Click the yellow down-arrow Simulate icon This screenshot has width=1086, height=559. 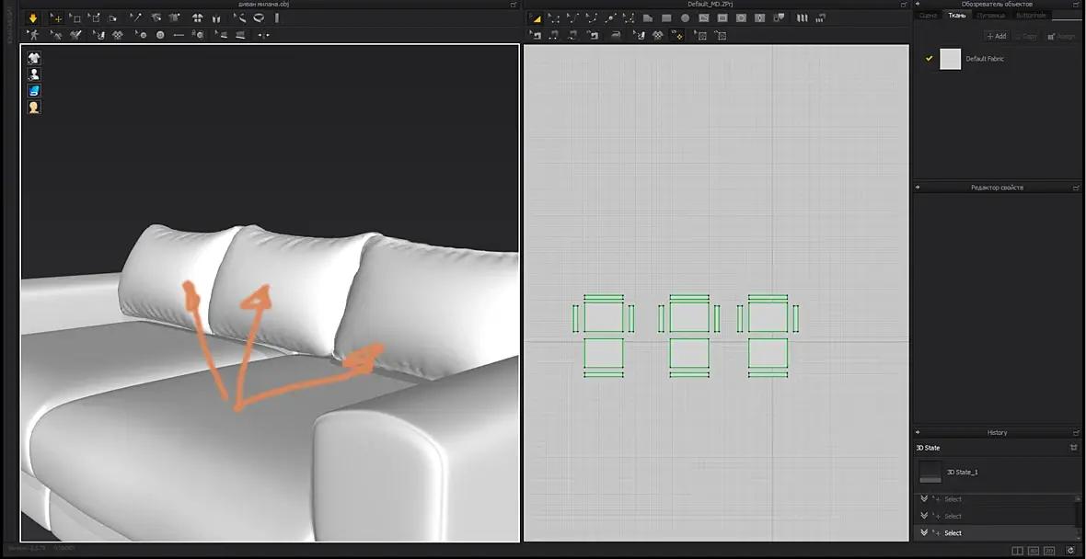pos(32,18)
